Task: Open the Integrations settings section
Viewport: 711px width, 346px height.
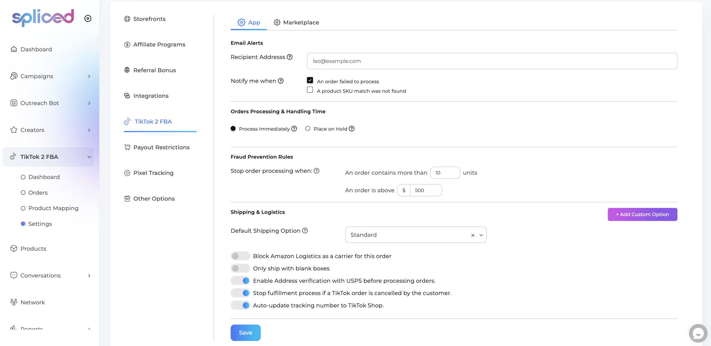Action: click(151, 96)
